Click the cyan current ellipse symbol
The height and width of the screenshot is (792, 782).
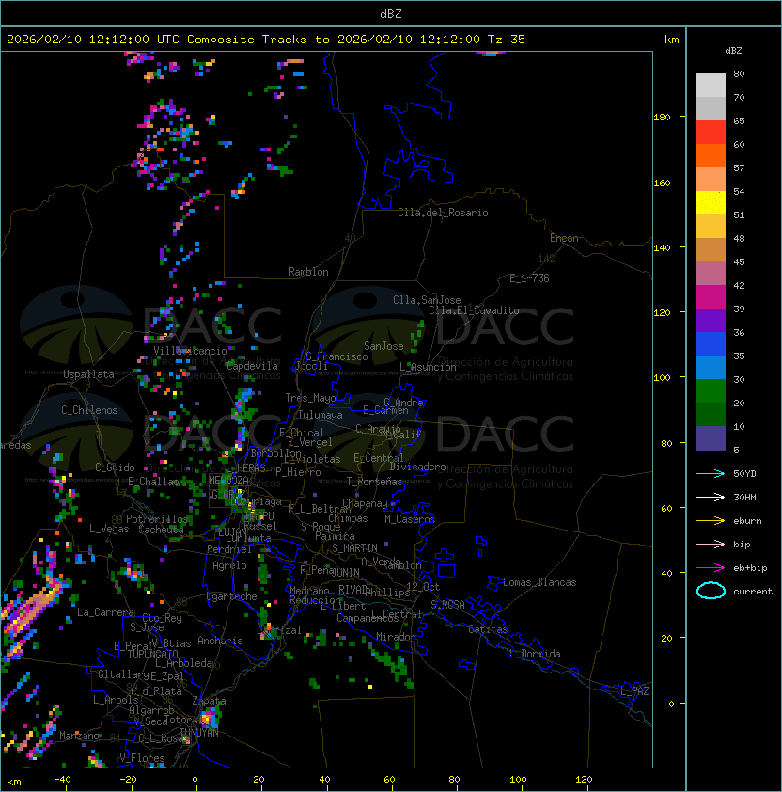click(711, 591)
